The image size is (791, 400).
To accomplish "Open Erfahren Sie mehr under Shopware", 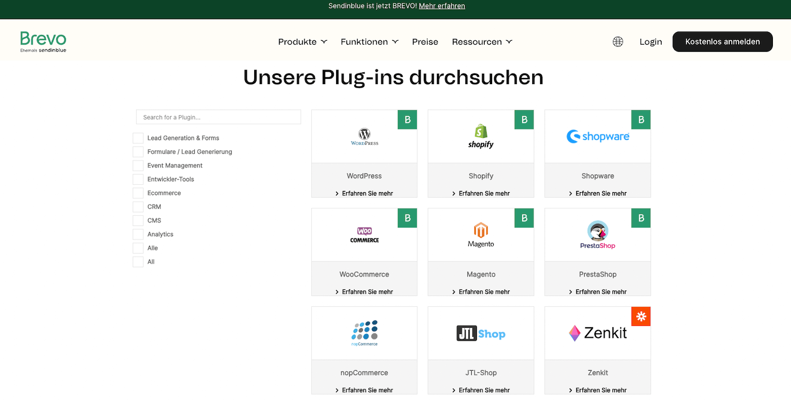I will pos(598,193).
